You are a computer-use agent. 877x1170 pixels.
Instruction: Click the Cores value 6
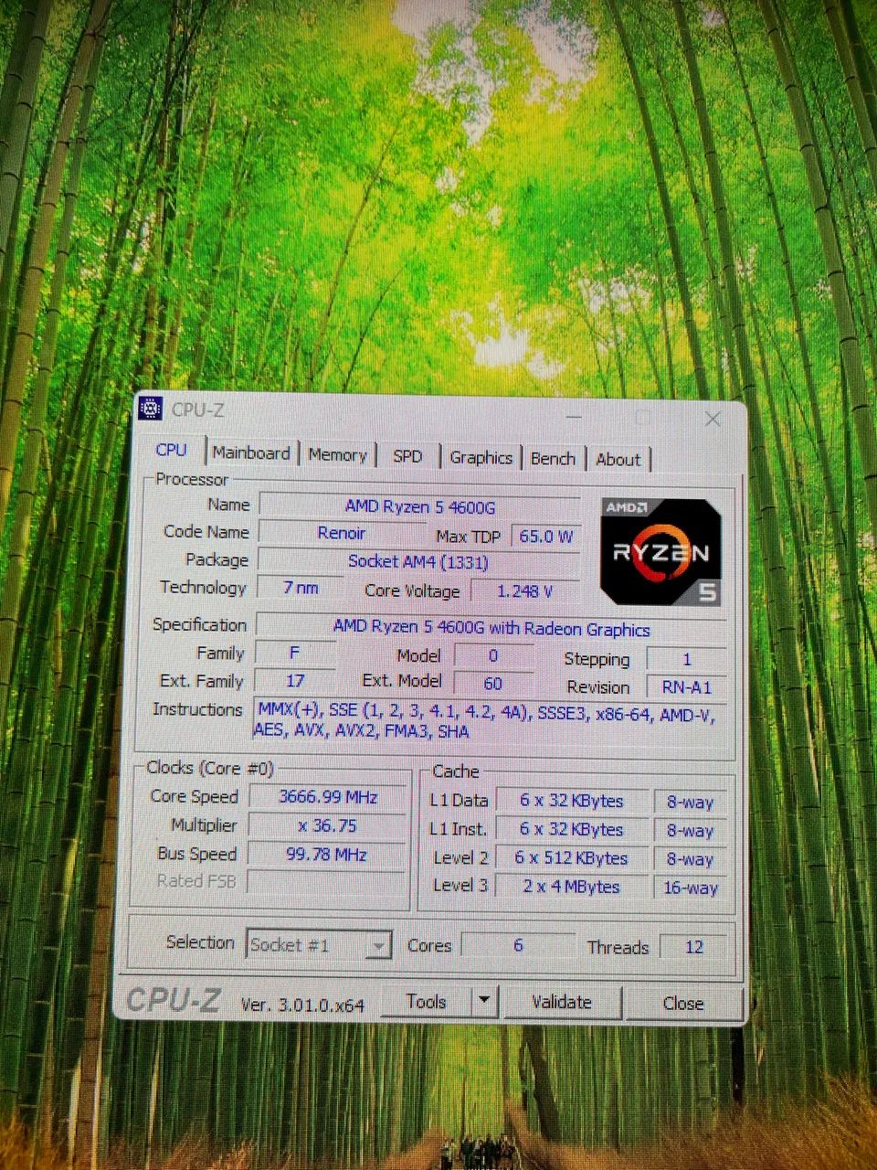pos(518,945)
